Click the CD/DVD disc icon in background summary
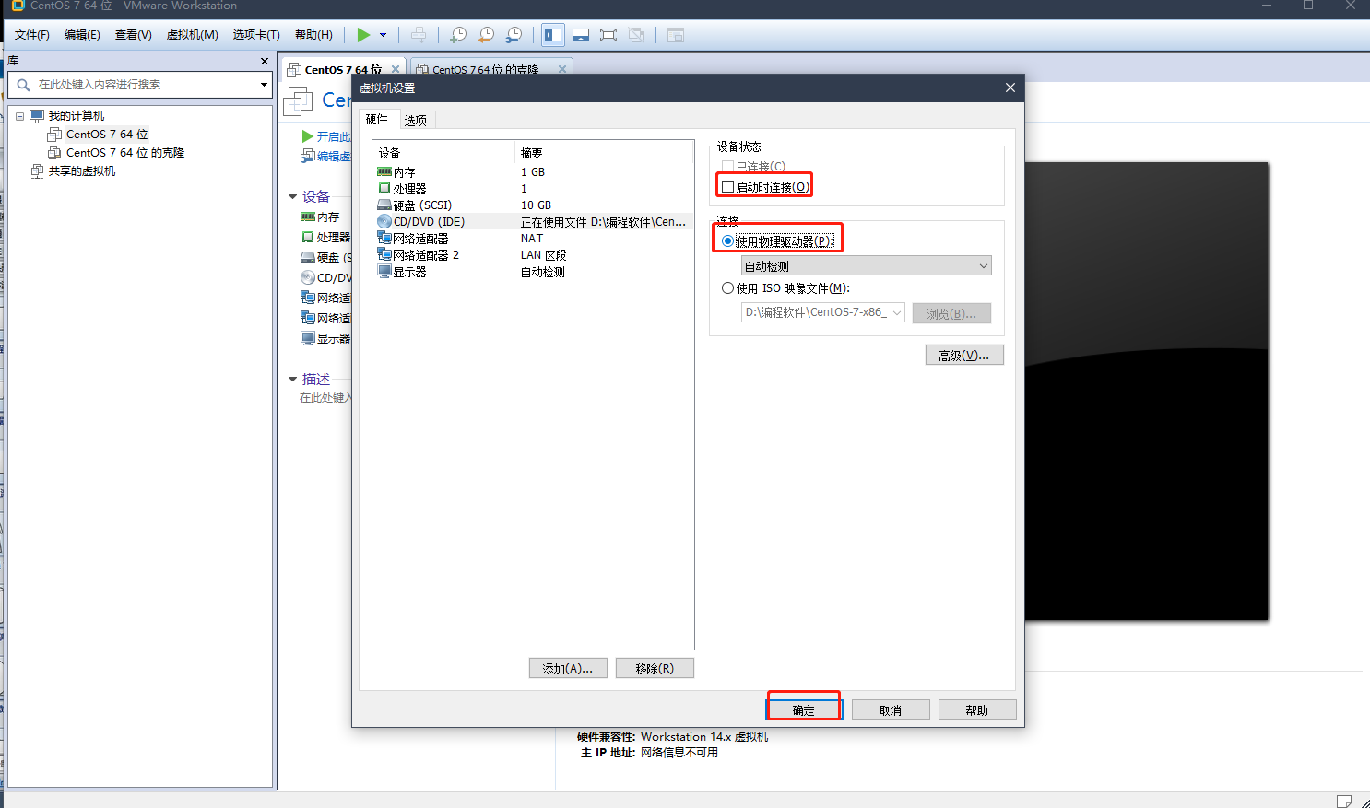This screenshot has height=808, width=1370. click(x=308, y=277)
